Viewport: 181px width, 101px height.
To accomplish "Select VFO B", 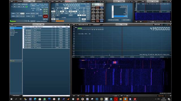I will pos(53,13).
